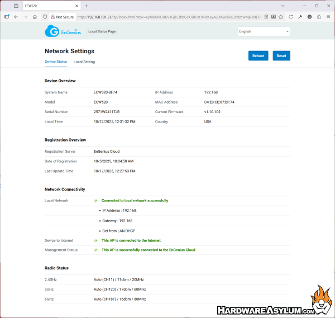The image size is (335, 318).
Task: Select the Device Status tab
Action: coord(56,62)
